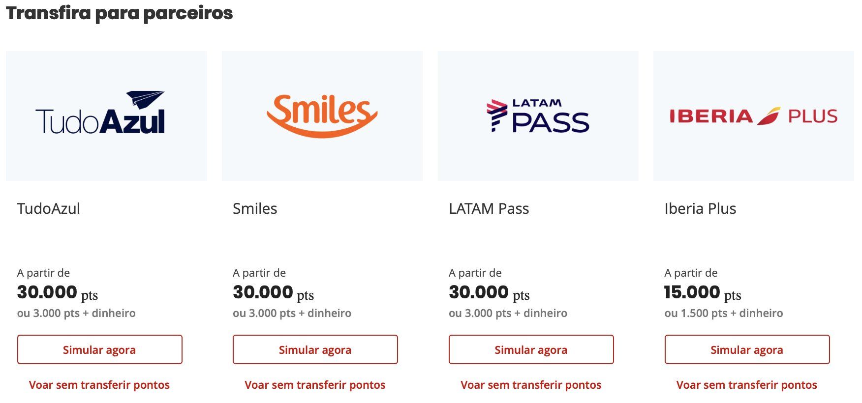The image size is (862, 403).
Task: Click the 15.000 pts price for Iberia Plus
Action: 703,293
